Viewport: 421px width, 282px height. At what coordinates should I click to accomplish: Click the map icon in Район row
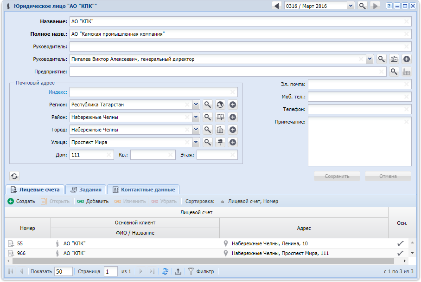[220, 117]
